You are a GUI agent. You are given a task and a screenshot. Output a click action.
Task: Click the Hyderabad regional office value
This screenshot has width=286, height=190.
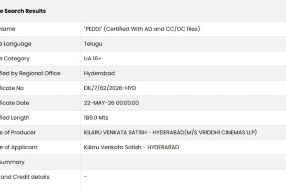[99, 73]
